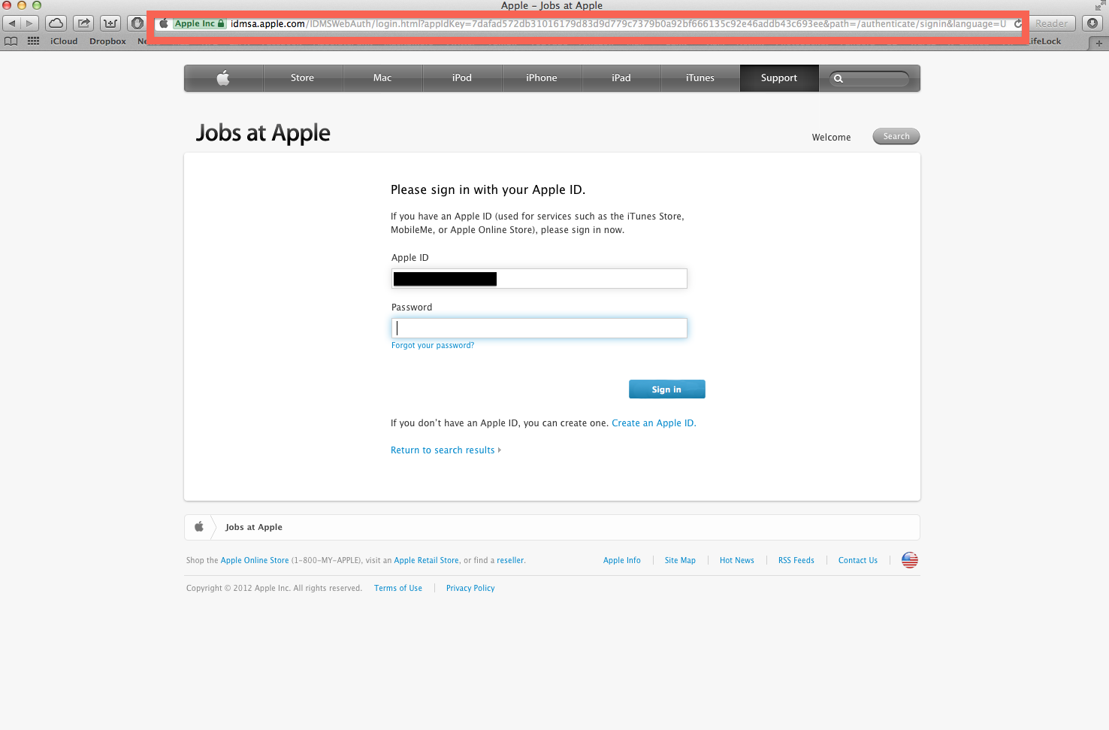Open the iPod navigation tab
1109x730 pixels.
pyautogui.click(x=462, y=77)
